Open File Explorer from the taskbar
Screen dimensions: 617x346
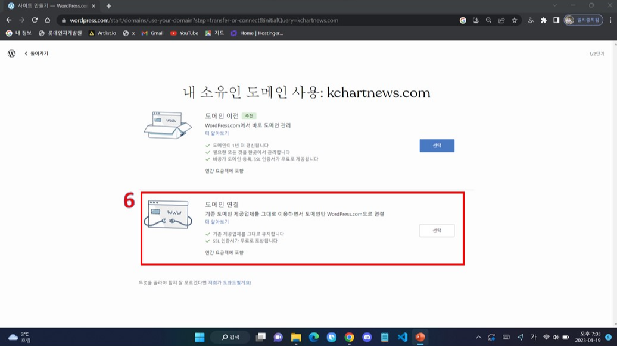pyautogui.click(x=296, y=337)
